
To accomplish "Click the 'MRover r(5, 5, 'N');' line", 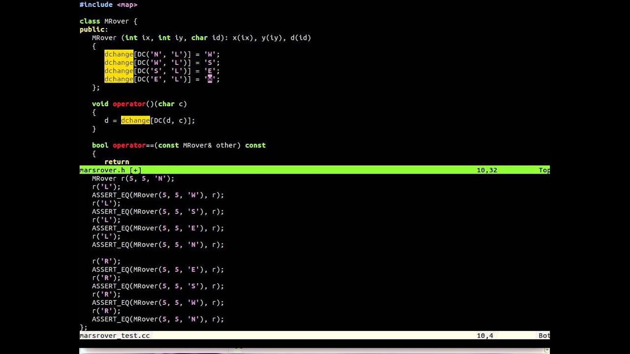I will [133, 178].
